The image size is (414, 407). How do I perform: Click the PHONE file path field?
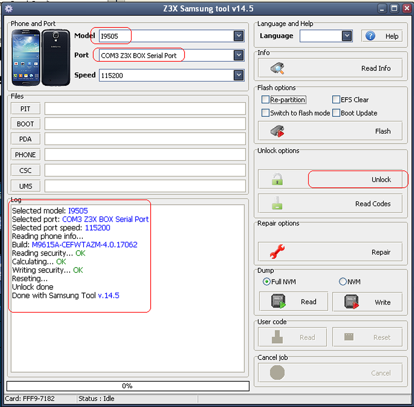[x=145, y=155]
